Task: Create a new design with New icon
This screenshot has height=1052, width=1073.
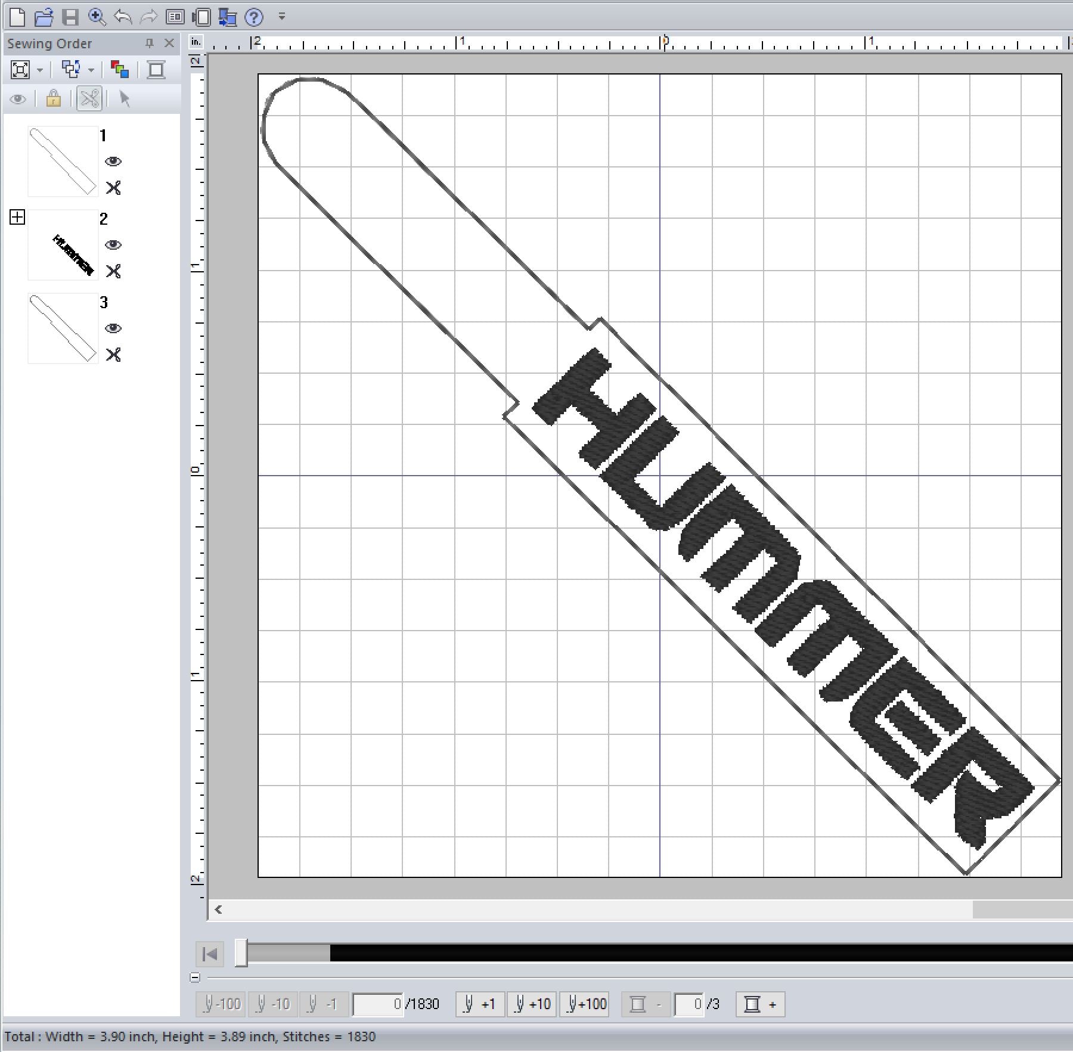Action: click(x=18, y=17)
